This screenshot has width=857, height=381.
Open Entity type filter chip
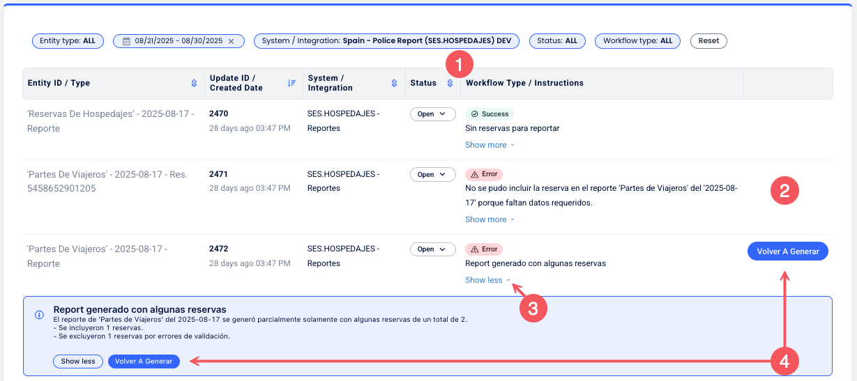coord(68,41)
